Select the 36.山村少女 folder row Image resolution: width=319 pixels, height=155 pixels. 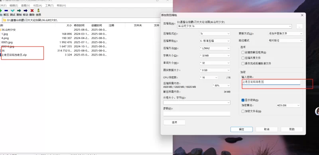[8, 30]
